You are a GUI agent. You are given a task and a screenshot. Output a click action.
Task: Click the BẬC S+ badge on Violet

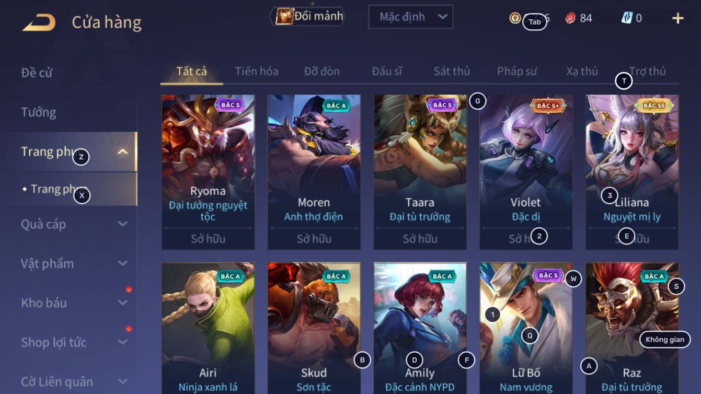click(548, 106)
